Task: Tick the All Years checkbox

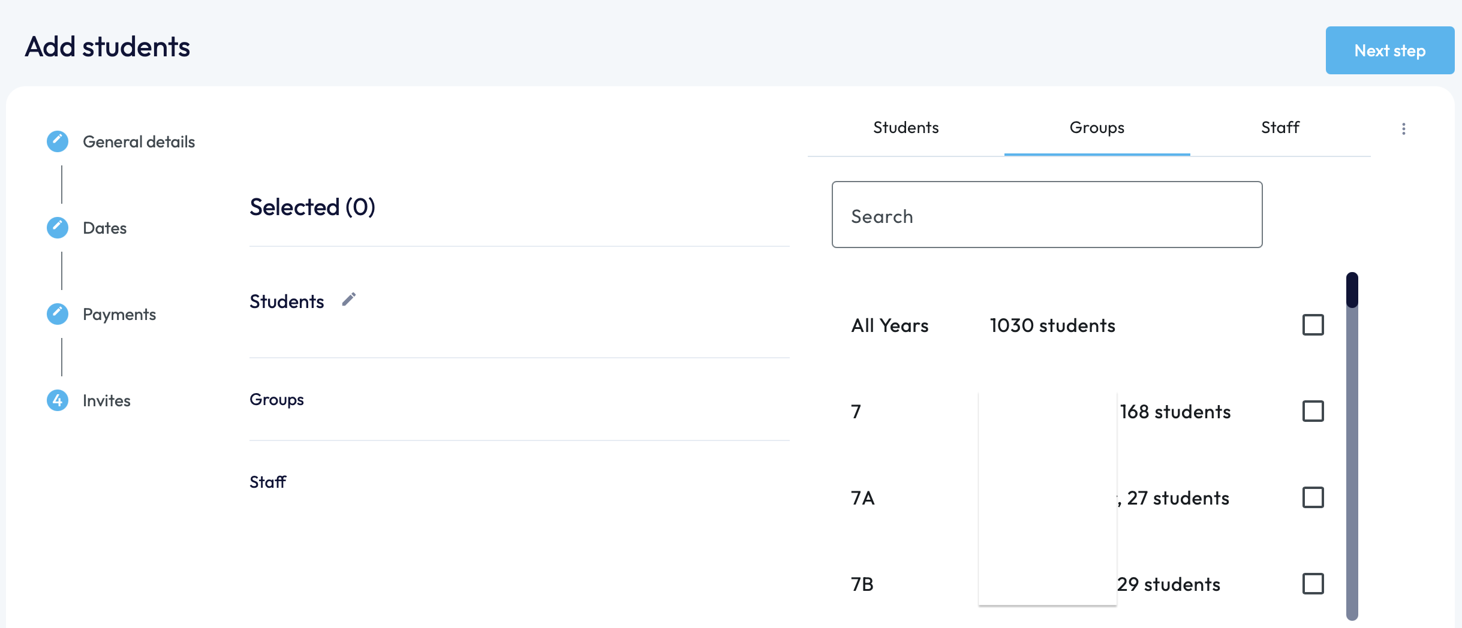Action: click(x=1313, y=325)
